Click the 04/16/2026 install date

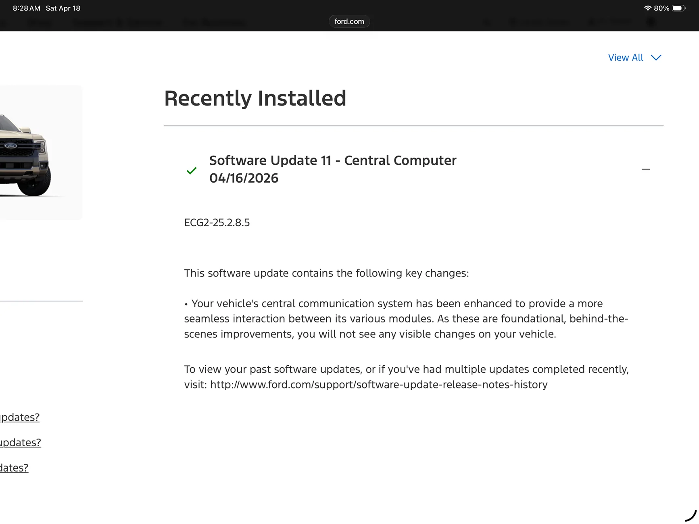point(244,178)
